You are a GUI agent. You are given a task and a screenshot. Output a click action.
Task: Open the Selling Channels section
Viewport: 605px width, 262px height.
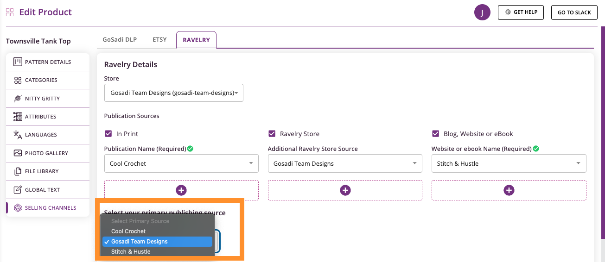coord(48,208)
